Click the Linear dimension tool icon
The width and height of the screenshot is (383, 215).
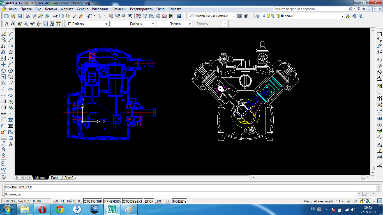(x=379, y=34)
